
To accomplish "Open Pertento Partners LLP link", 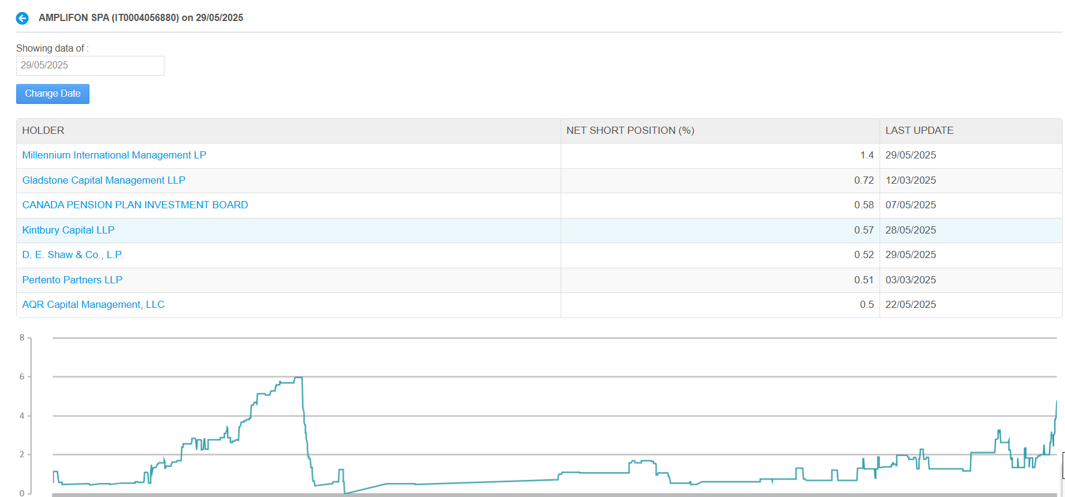I will click(72, 280).
